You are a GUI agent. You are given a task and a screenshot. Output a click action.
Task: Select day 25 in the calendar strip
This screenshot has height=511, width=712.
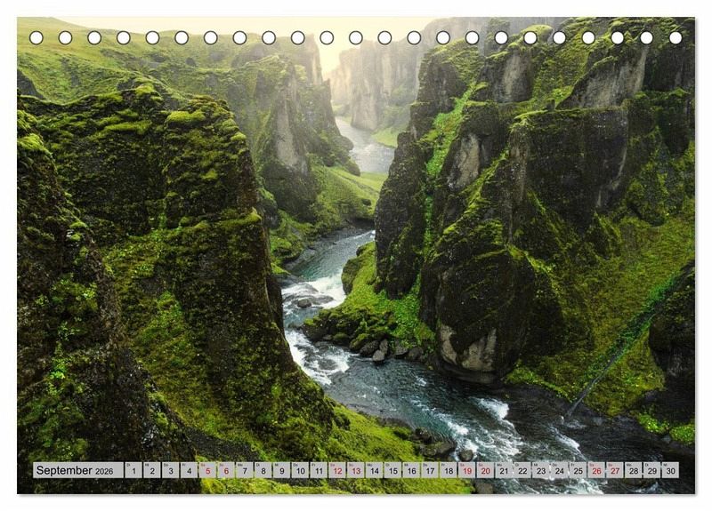[578, 470]
